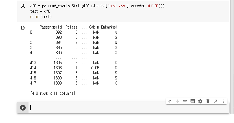The image size is (234, 123).
Task: Delete the cell with trash icon
Action: tap(208, 101)
